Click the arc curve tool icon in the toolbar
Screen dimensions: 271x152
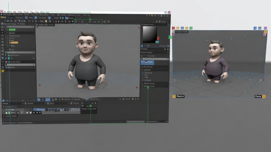[99, 22]
